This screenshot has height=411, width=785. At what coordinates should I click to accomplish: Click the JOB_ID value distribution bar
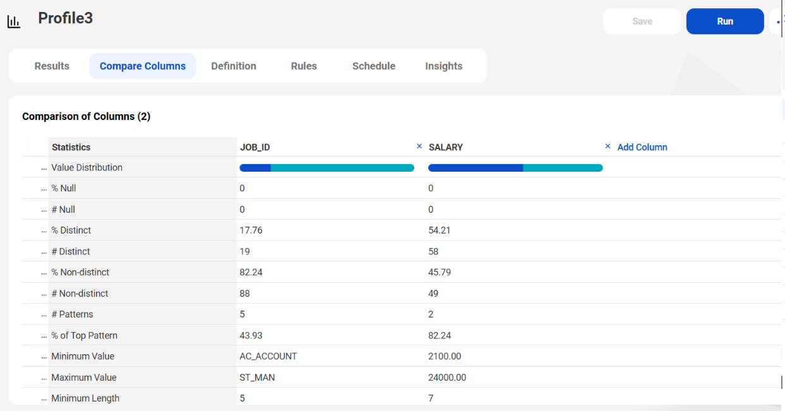click(327, 168)
